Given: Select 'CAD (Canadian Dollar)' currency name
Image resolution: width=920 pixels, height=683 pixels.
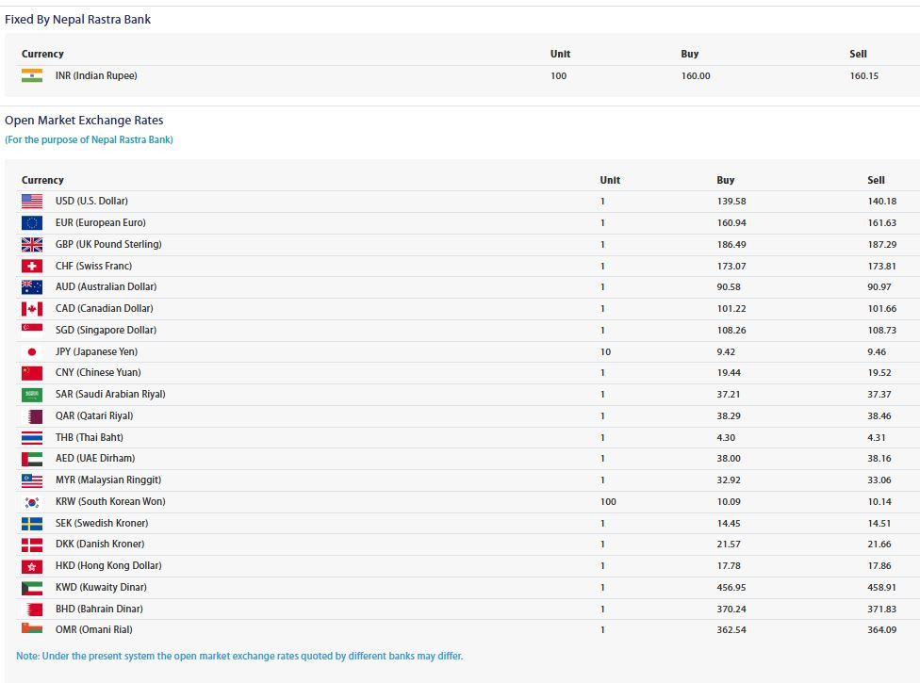Looking at the screenshot, I should point(105,308).
